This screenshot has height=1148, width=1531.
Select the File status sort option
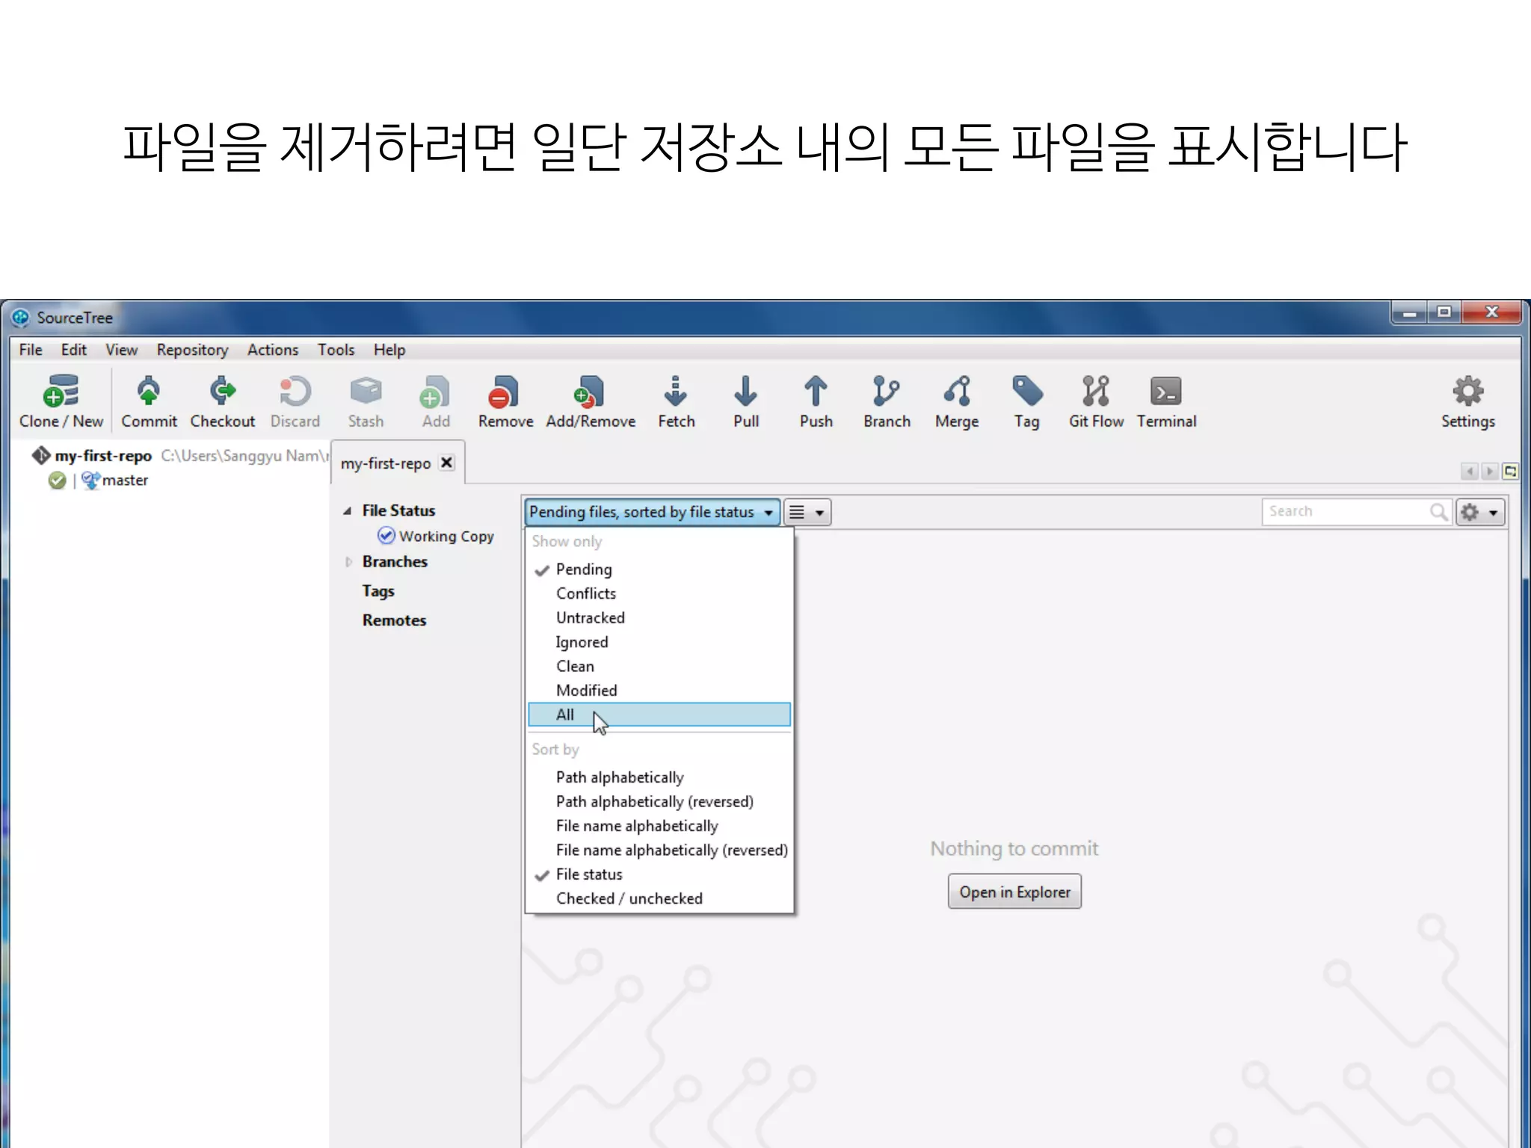659,874
